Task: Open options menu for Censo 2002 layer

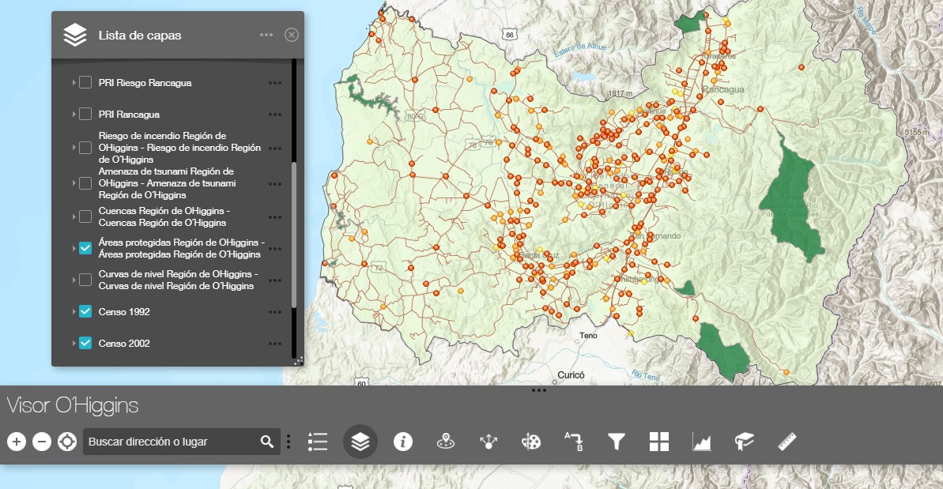Action: click(x=274, y=344)
